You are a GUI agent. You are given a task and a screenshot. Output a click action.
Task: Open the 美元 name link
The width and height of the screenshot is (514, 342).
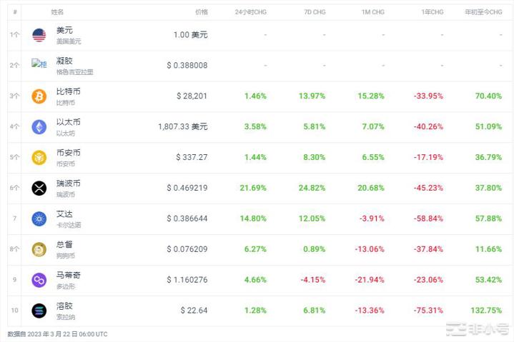(x=64, y=30)
